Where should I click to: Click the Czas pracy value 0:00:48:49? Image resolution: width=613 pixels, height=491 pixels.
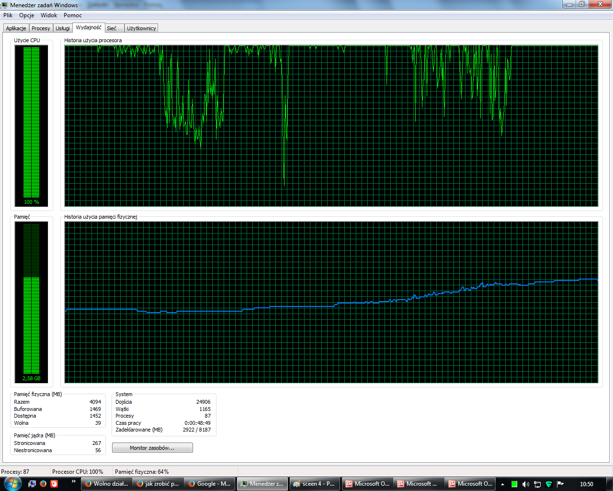[x=197, y=423]
